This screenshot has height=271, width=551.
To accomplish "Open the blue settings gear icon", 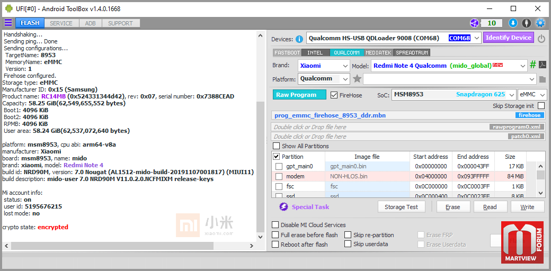I will point(540,23).
